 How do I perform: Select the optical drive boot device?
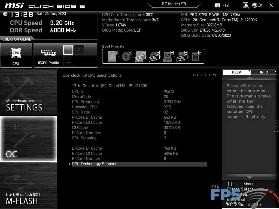point(127,56)
